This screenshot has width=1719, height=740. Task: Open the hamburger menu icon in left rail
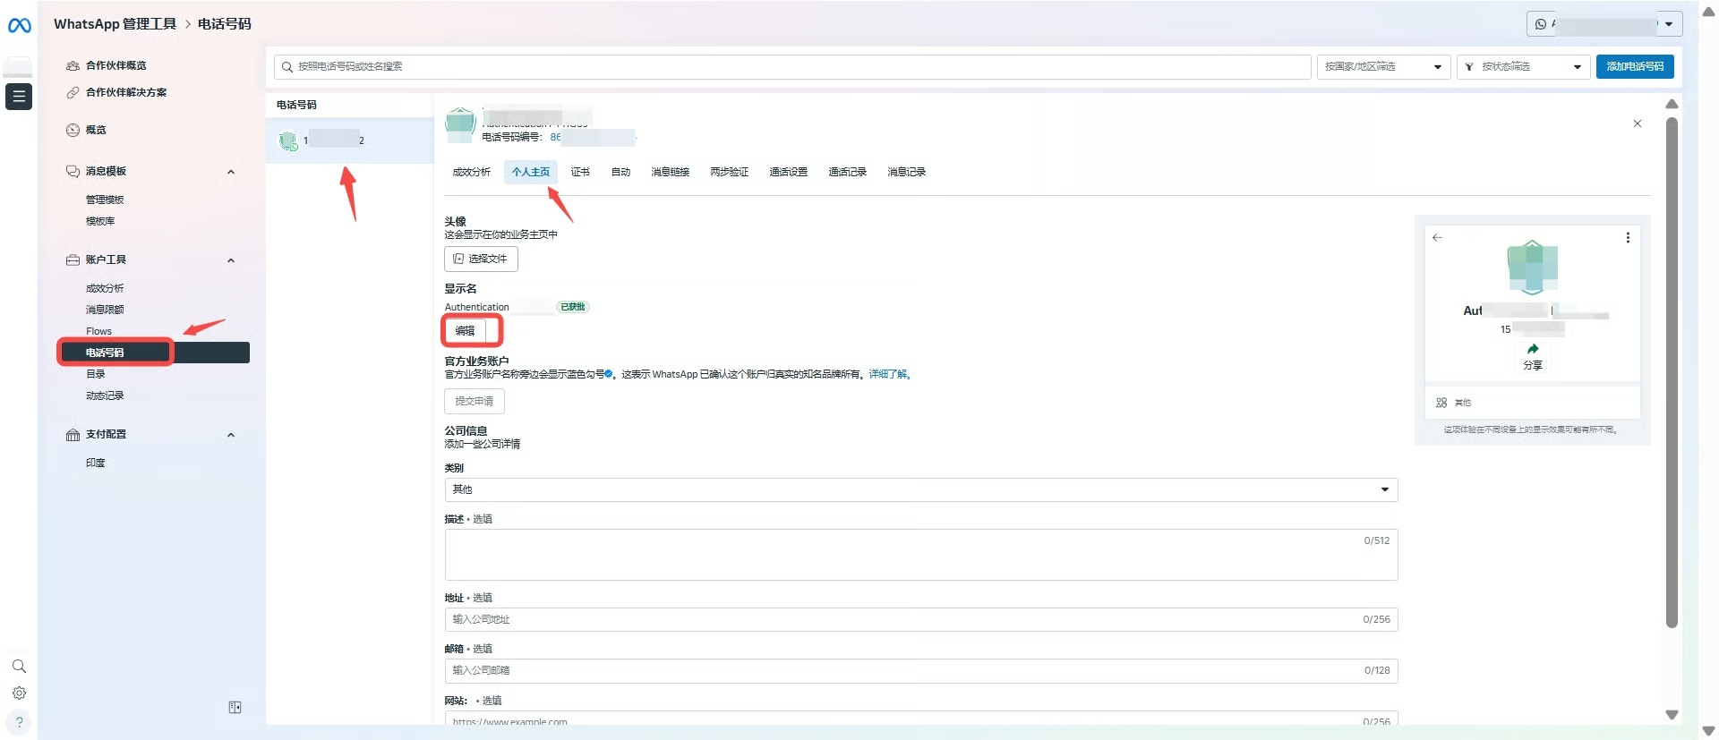pos(19,96)
